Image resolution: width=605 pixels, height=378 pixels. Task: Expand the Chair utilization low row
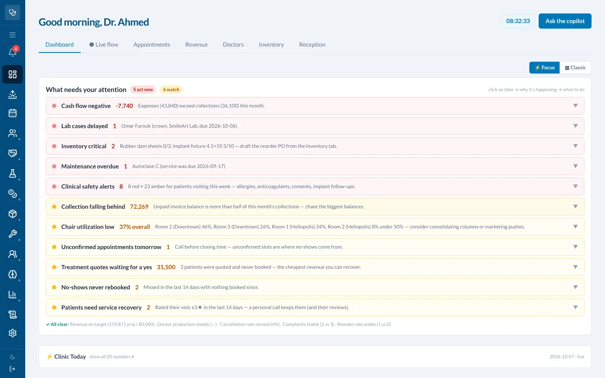pos(315,227)
